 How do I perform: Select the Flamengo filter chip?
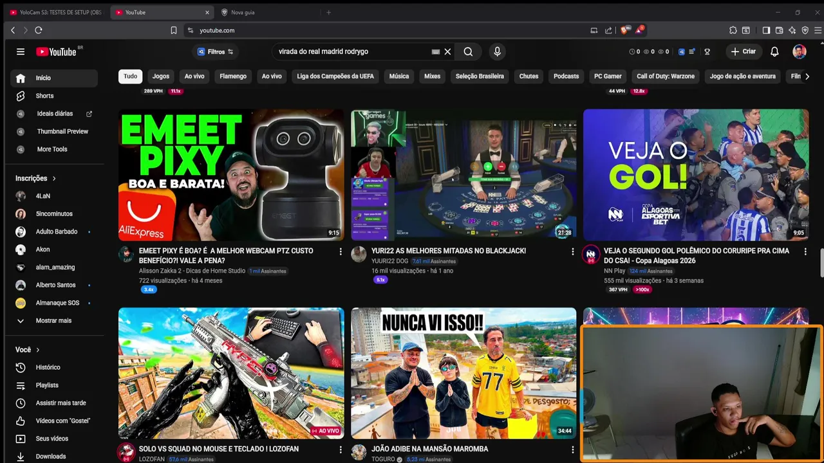pos(233,76)
